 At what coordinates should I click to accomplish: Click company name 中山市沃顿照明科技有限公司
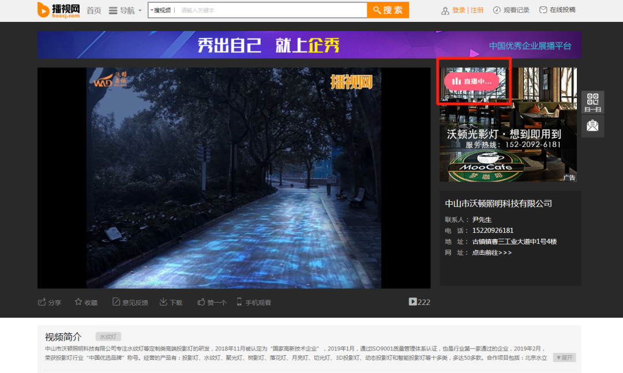point(498,204)
